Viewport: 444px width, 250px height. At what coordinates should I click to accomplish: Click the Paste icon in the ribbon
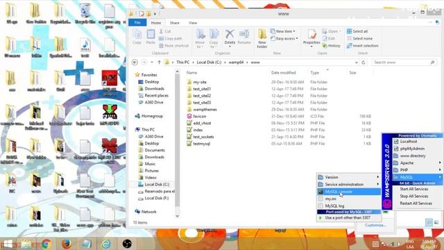[x=151, y=37]
